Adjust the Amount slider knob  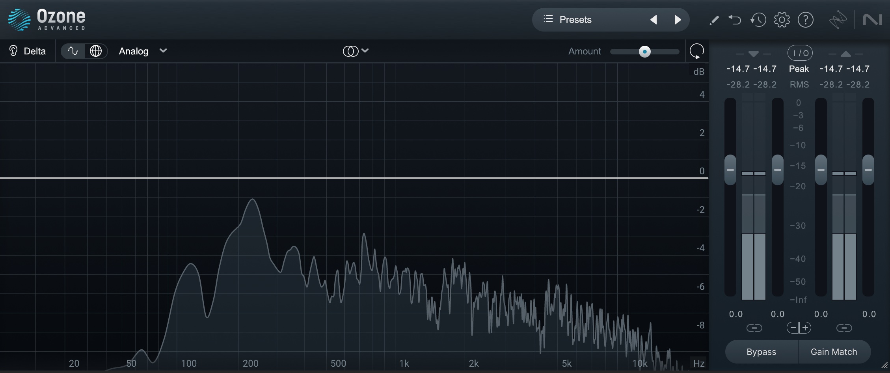[x=644, y=51]
